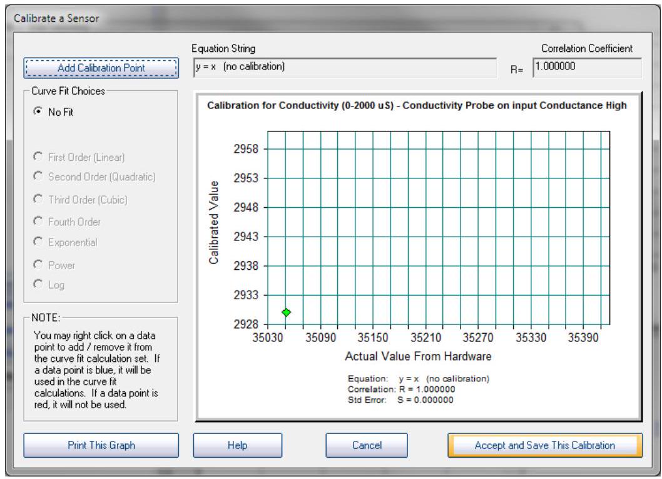The height and width of the screenshot is (479, 662).
Task: Click the graph title for Conductivity calibration
Action: [x=417, y=105]
